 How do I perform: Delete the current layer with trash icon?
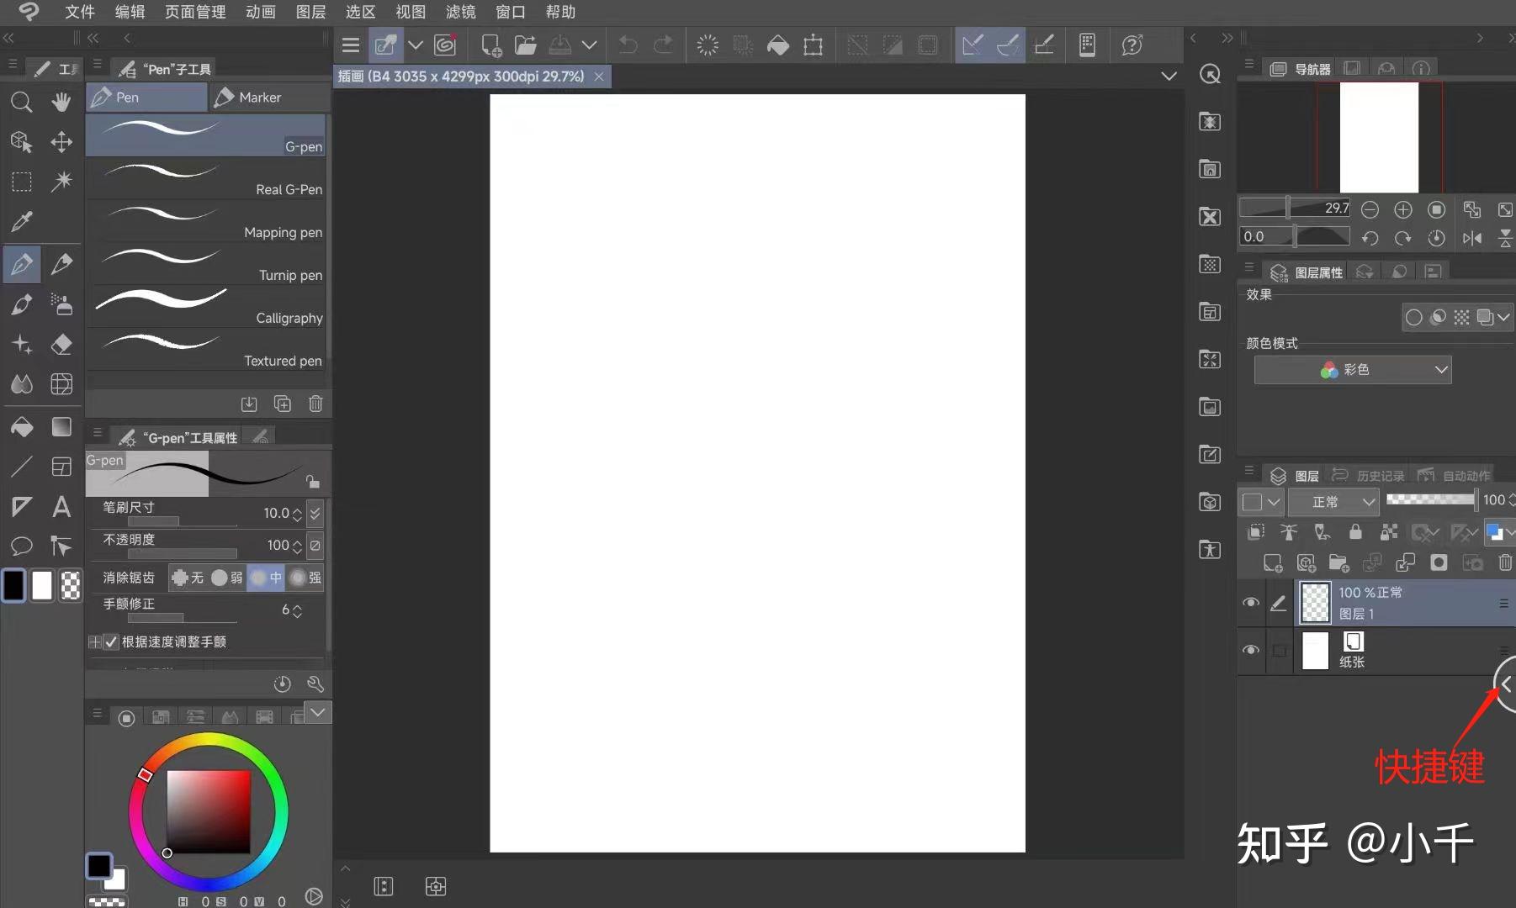coord(1505,563)
